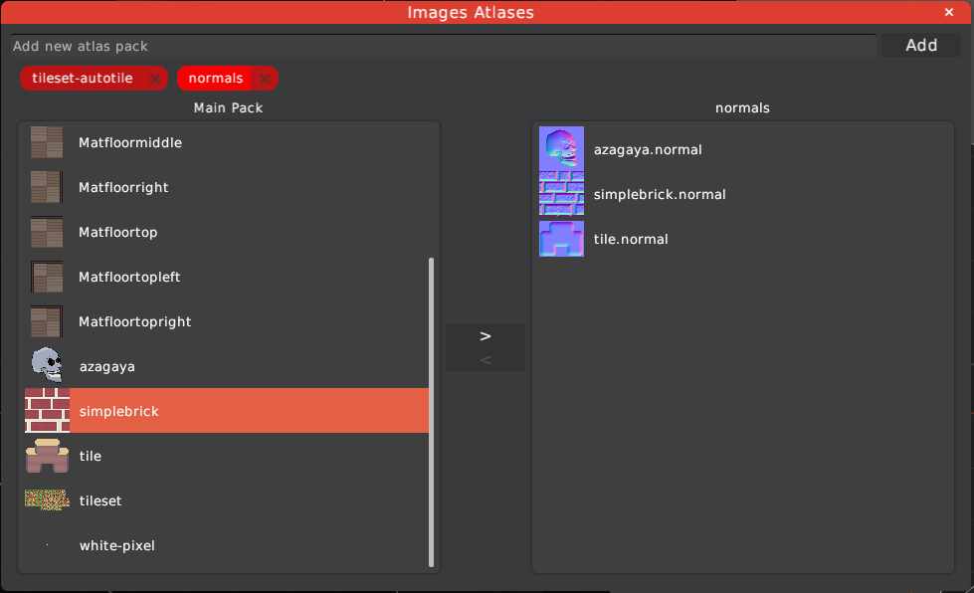
Task: Click the tile.normal map thumbnail
Action: tap(561, 239)
